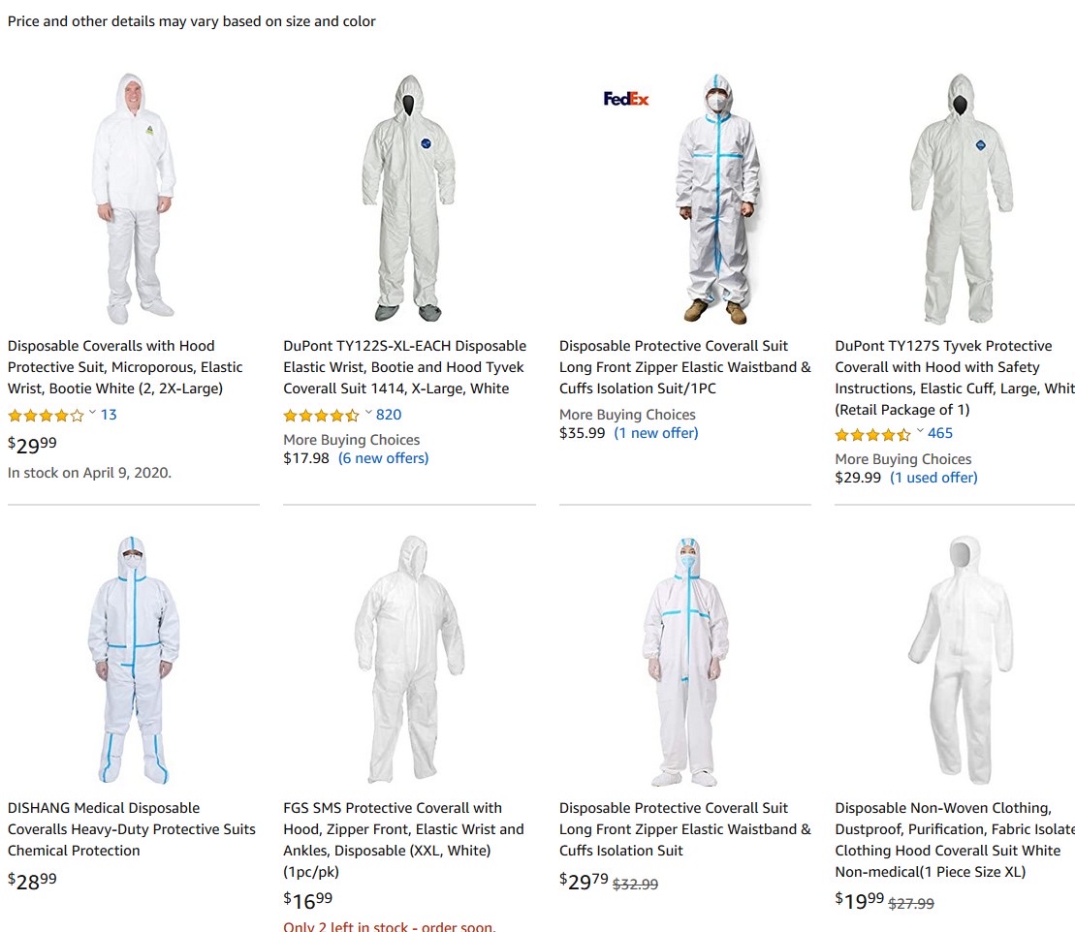Click DISHANG coverall product image
The width and height of the screenshot is (1075, 932).
pyautogui.click(x=134, y=660)
